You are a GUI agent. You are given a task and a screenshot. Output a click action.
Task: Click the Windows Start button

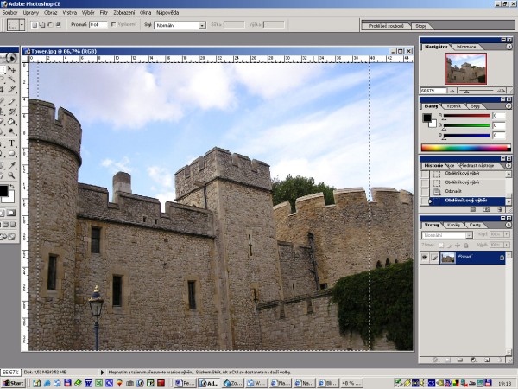[13, 382]
